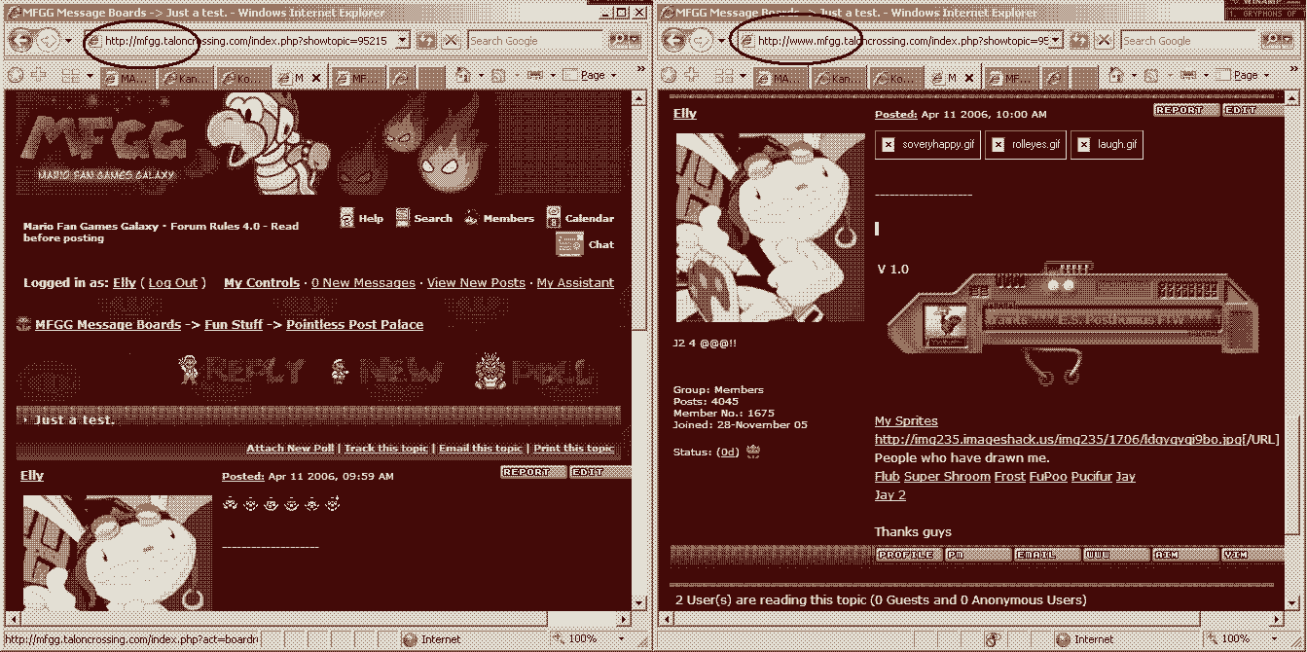Click the Search Google field in left window
Image resolution: width=1307 pixels, height=652 pixels.
[537, 41]
